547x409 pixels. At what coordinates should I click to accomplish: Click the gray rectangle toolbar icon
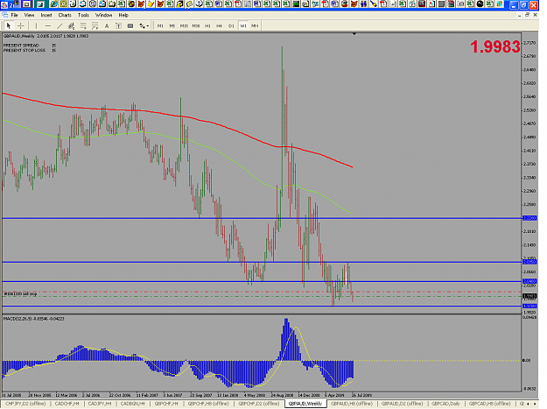click(x=130, y=25)
